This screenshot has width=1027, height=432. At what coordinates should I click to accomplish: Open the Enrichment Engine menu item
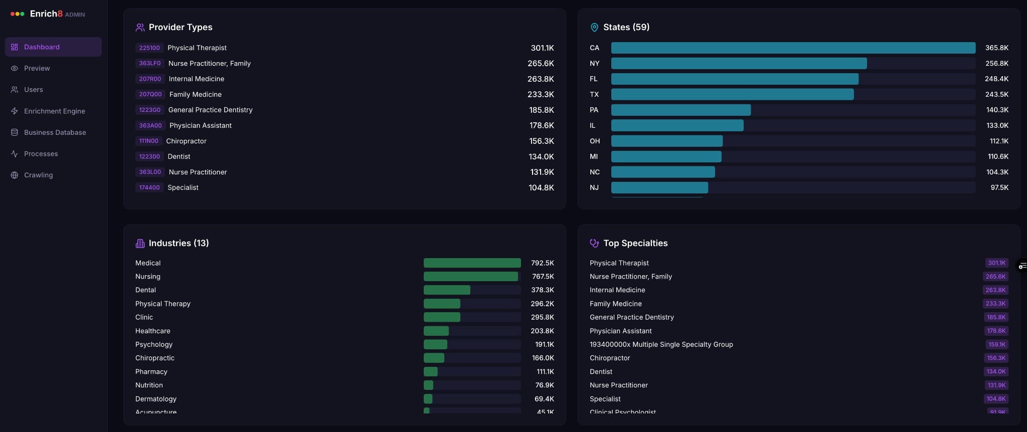pyautogui.click(x=54, y=111)
